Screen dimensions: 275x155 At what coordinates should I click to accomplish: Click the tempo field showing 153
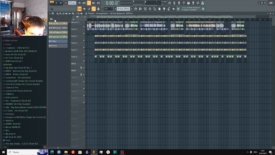click(x=72, y=3)
